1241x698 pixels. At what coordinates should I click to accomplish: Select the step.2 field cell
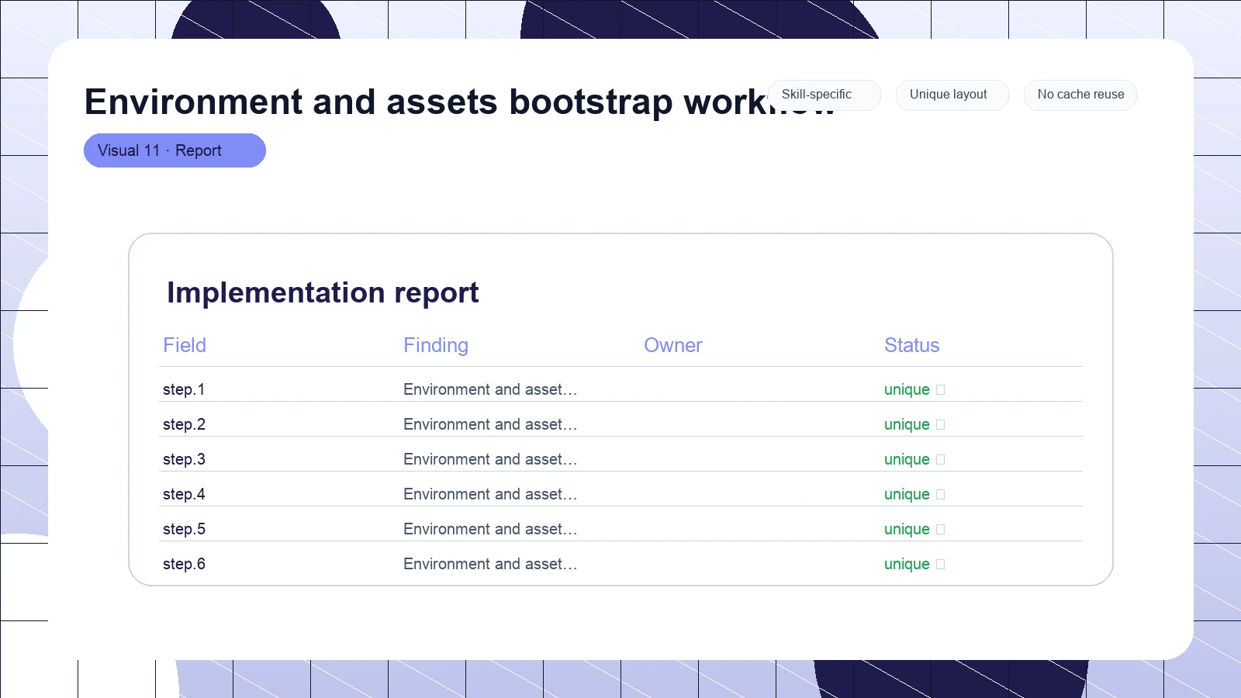point(184,424)
